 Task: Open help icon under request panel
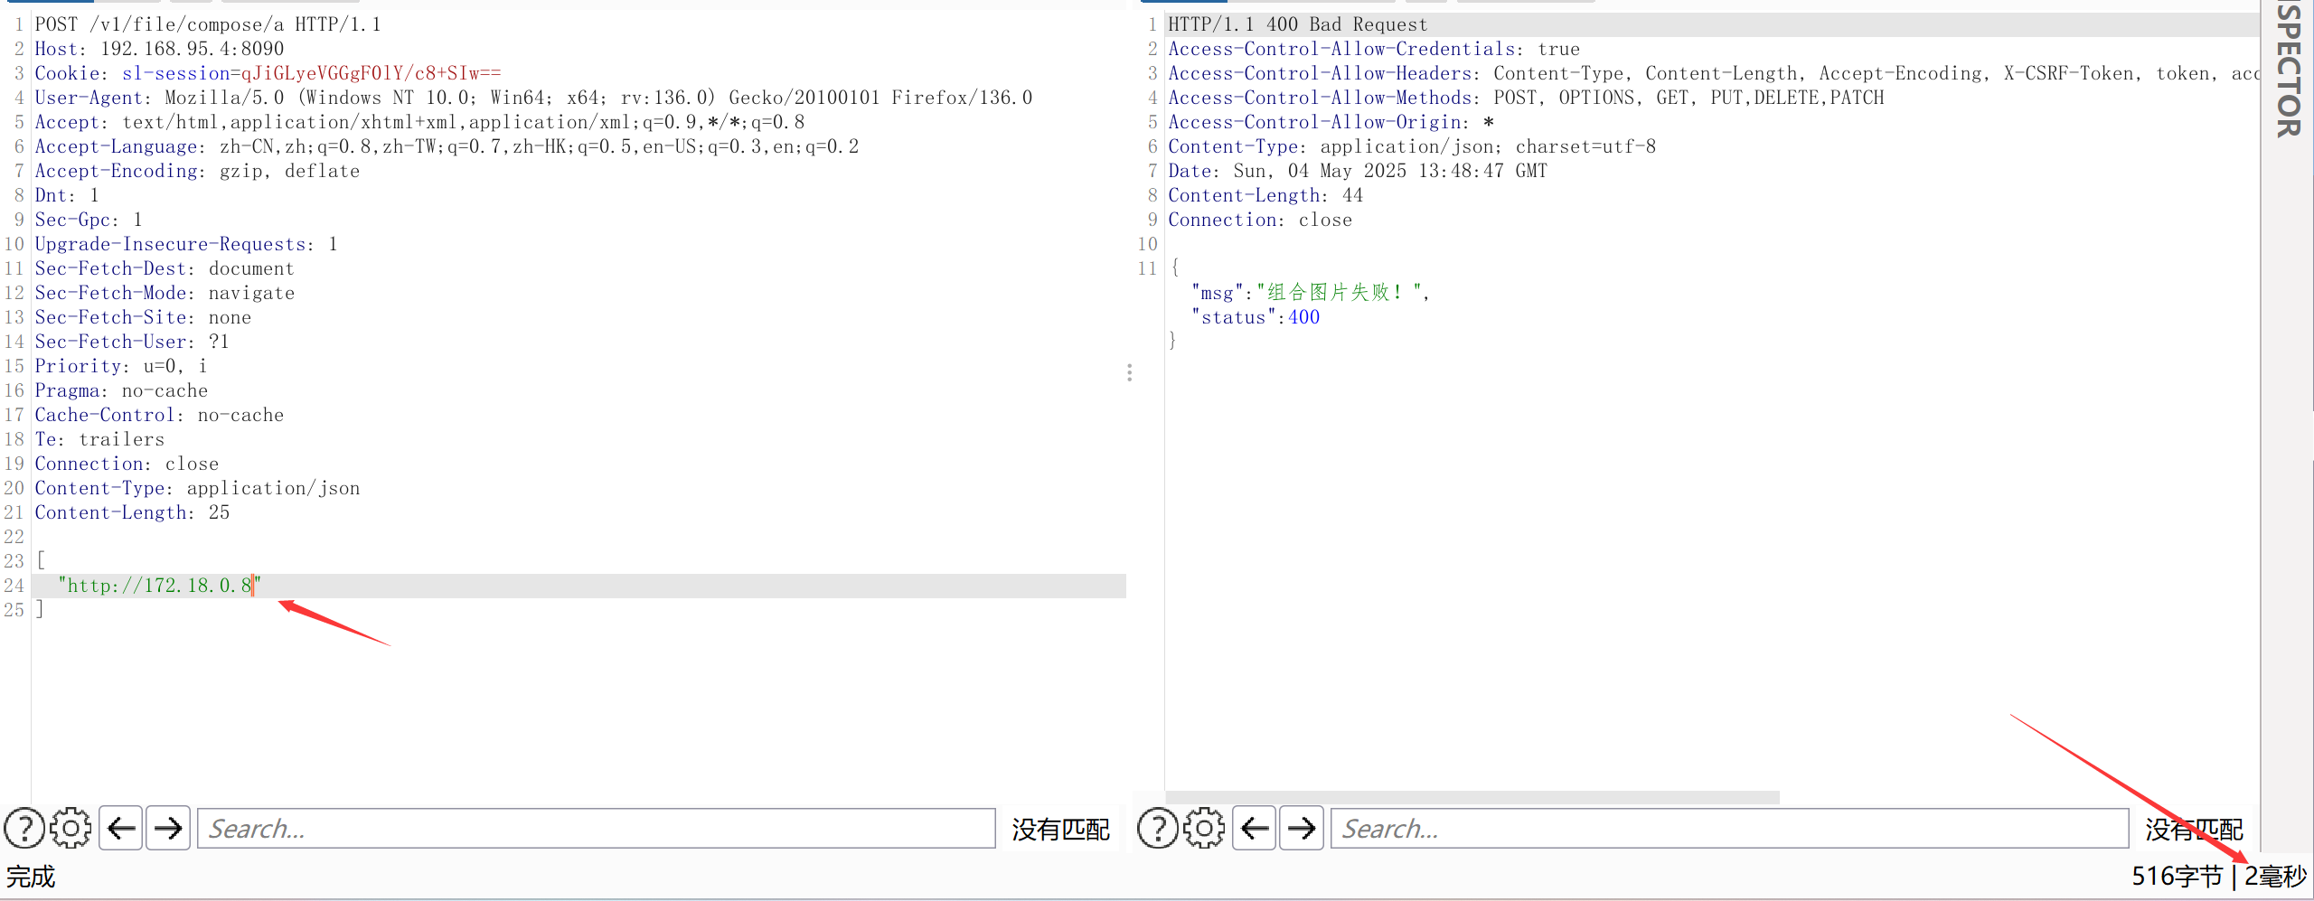point(24,828)
